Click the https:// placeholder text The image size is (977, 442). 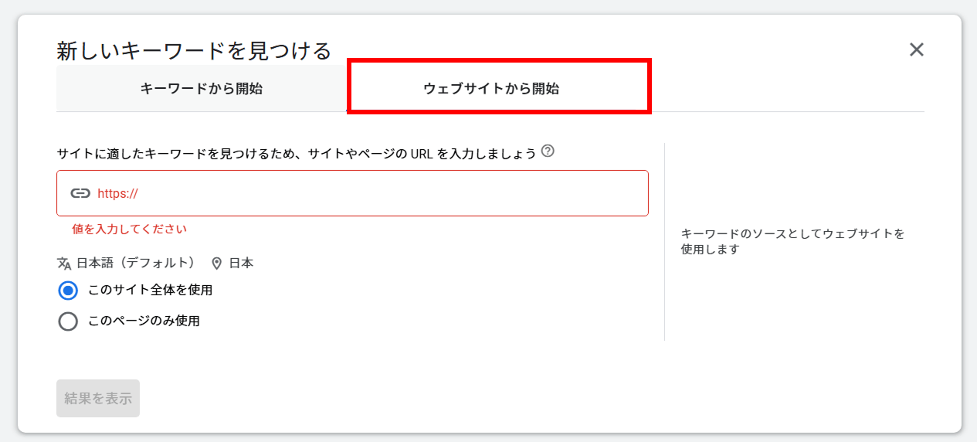coord(118,193)
